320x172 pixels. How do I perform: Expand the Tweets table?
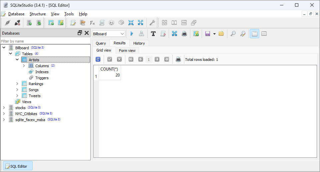coord(17,95)
